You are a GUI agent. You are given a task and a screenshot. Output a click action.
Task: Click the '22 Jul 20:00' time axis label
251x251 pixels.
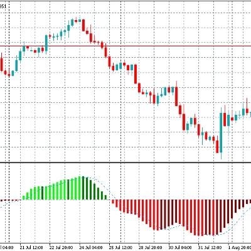[61, 248]
